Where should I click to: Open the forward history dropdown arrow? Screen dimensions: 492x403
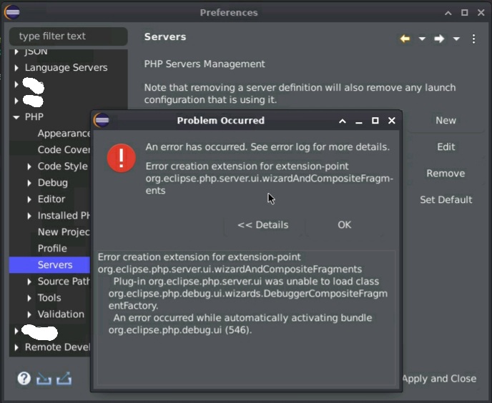point(456,39)
